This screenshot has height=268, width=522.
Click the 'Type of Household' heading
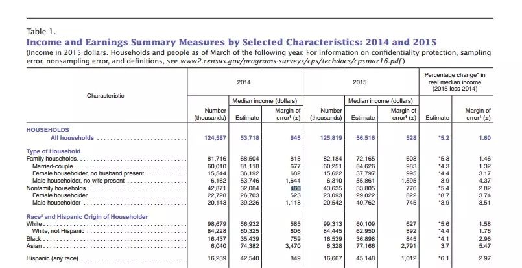click(53, 151)
